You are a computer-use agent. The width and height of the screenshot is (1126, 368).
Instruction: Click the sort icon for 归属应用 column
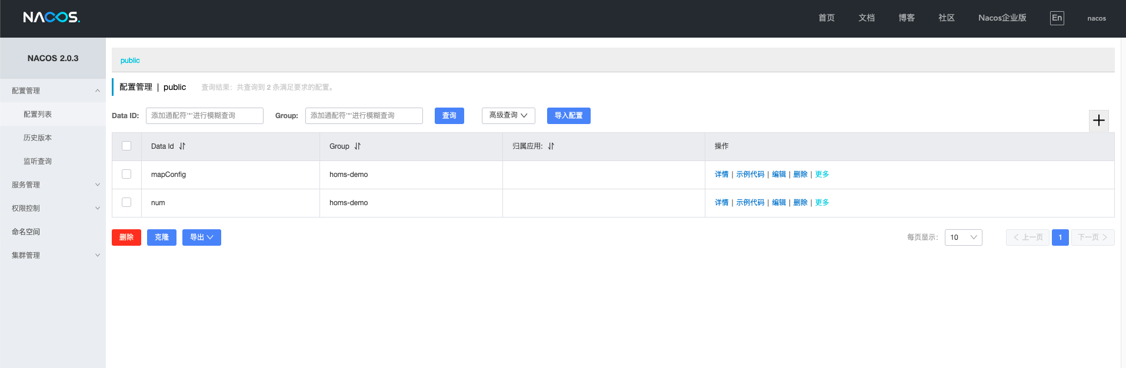551,146
